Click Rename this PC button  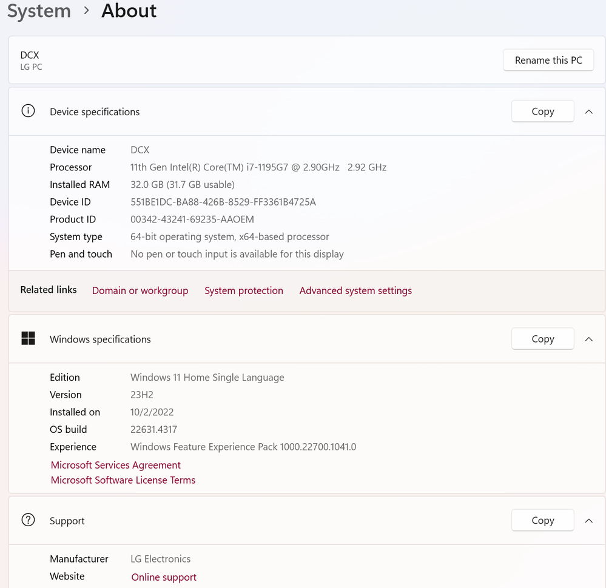(x=548, y=60)
